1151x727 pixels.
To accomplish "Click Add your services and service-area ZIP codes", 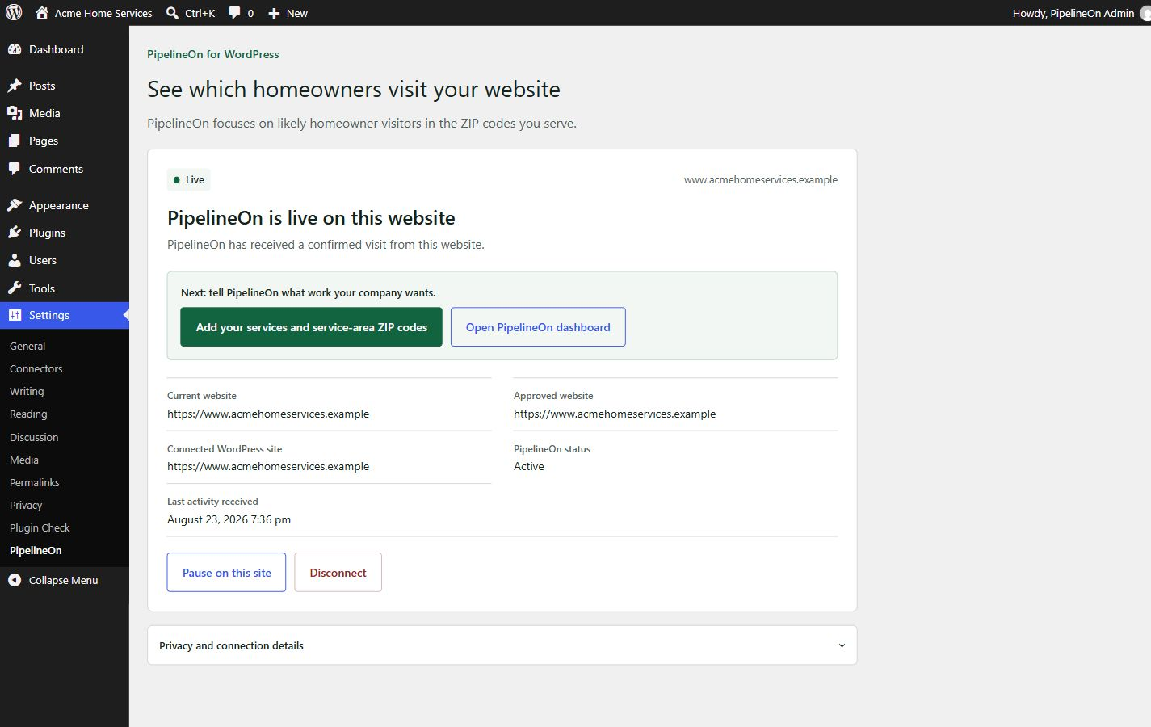I will (x=311, y=327).
